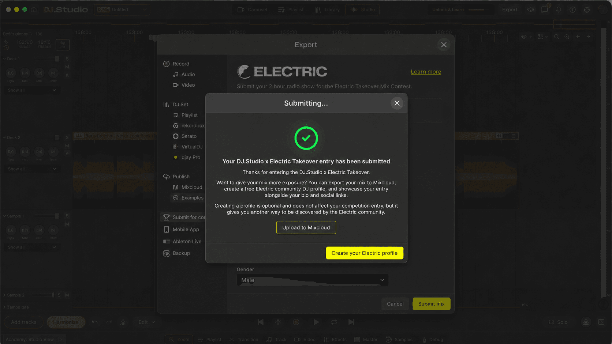Toggle Solo for Sample 2
The height and width of the screenshot is (344, 612).
(x=59, y=295)
